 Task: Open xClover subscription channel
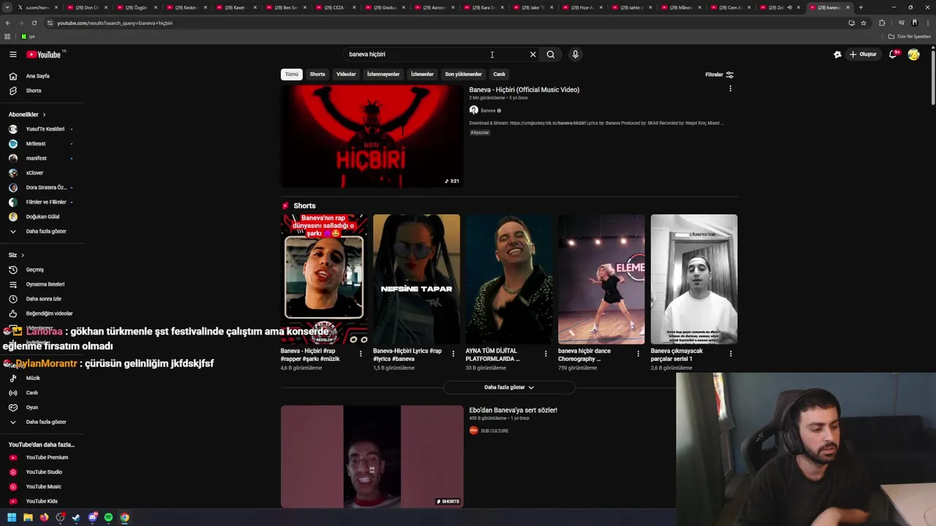[x=34, y=173]
